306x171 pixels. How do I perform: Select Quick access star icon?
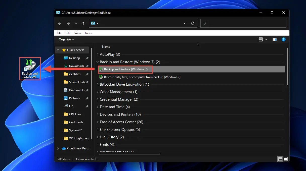click(64, 50)
